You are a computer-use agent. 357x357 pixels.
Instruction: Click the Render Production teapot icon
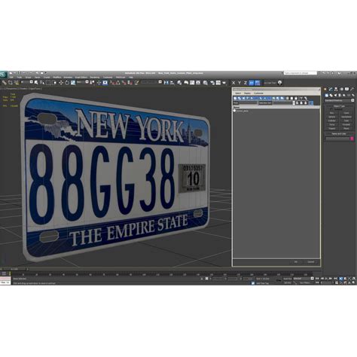point(224,82)
